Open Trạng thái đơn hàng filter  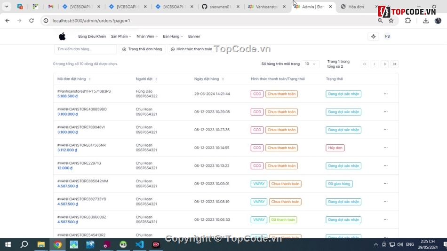[x=142, y=49]
